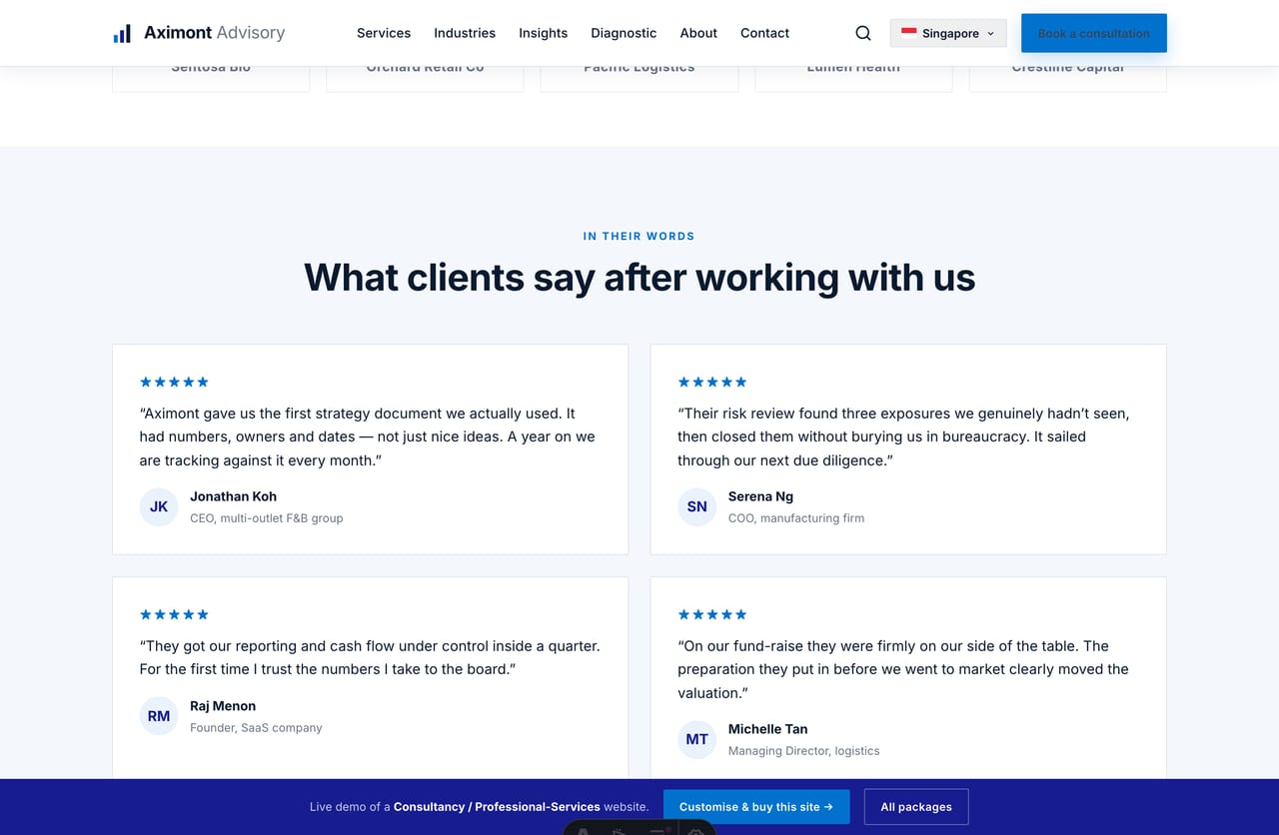Click 'Live demo of a Consultancy' banner text

[x=480, y=807]
